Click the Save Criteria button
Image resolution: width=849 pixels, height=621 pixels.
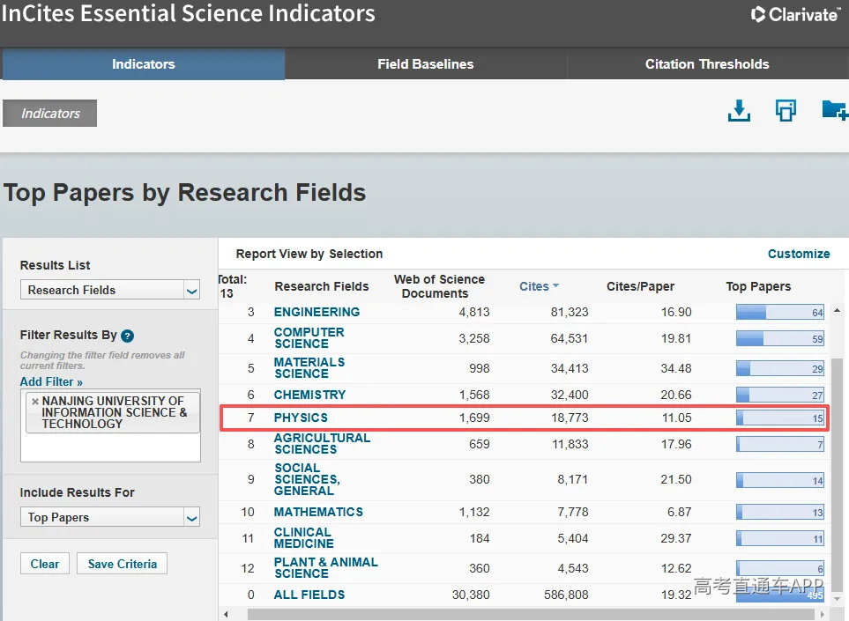click(x=123, y=564)
